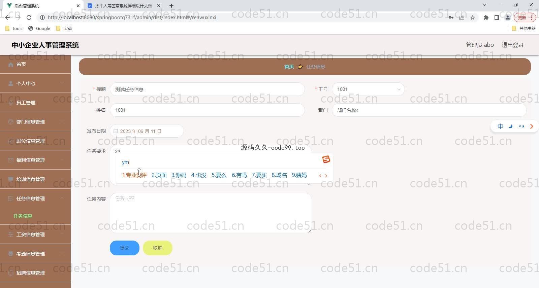Click the 首页 breadcrumb link
The width and height of the screenshot is (539, 288).
click(289, 67)
